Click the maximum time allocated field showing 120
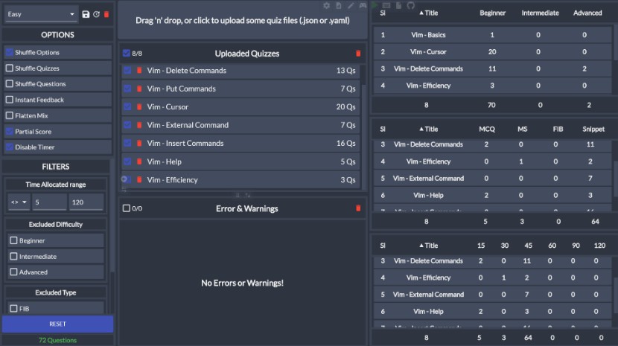Viewport: 618px width, 346px height. tap(86, 202)
